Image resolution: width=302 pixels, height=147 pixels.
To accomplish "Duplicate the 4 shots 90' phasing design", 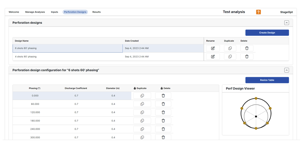I will click(x=230, y=56).
